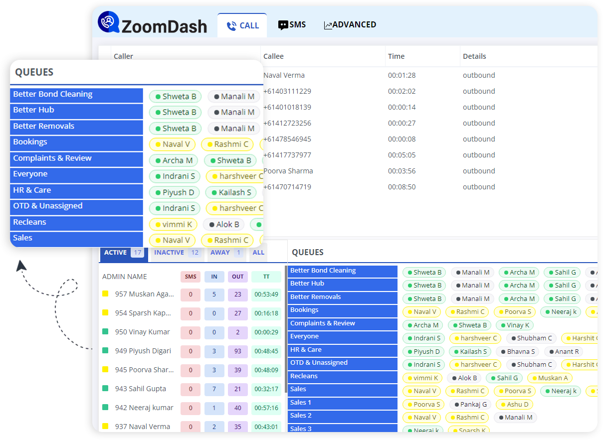Click the SMS chat bubble icon
This screenshot has width=603, height=440.
[283, 25]
